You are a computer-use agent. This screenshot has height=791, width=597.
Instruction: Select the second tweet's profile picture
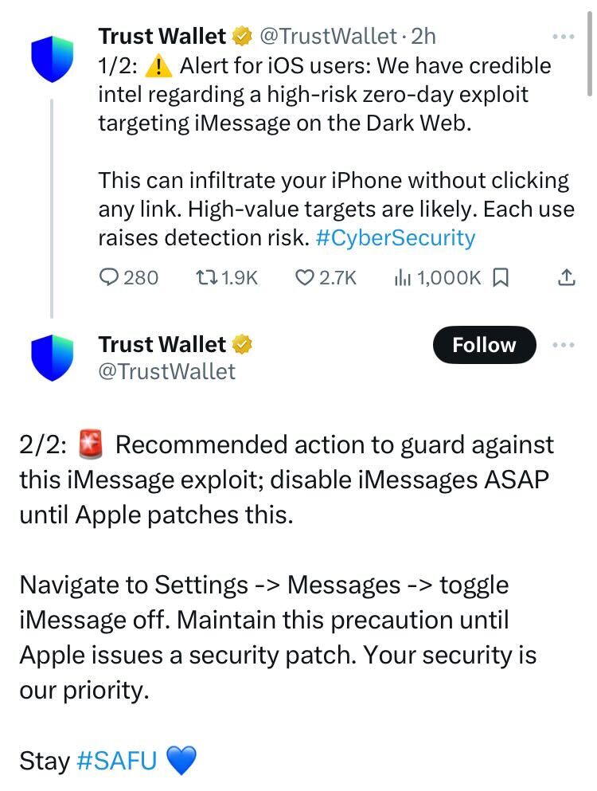click(x=51, y=356)
